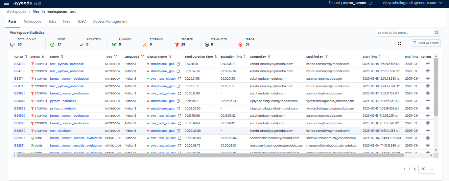
Task: Click the Terminated statistic icon
Action: click(x=207, y=45)
